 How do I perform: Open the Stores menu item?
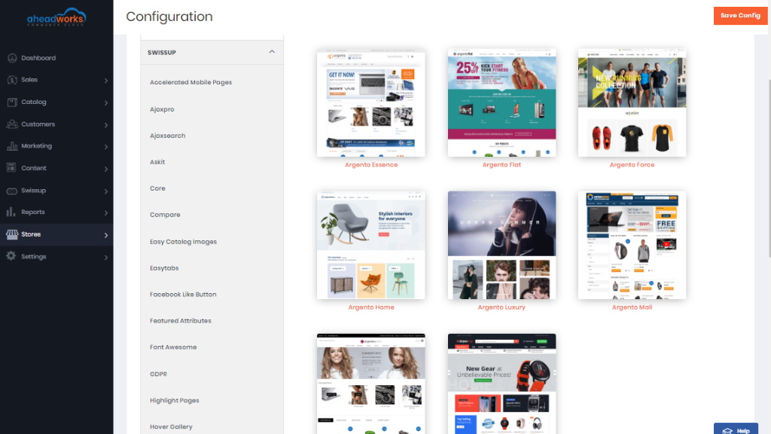(x=31, y=234)
